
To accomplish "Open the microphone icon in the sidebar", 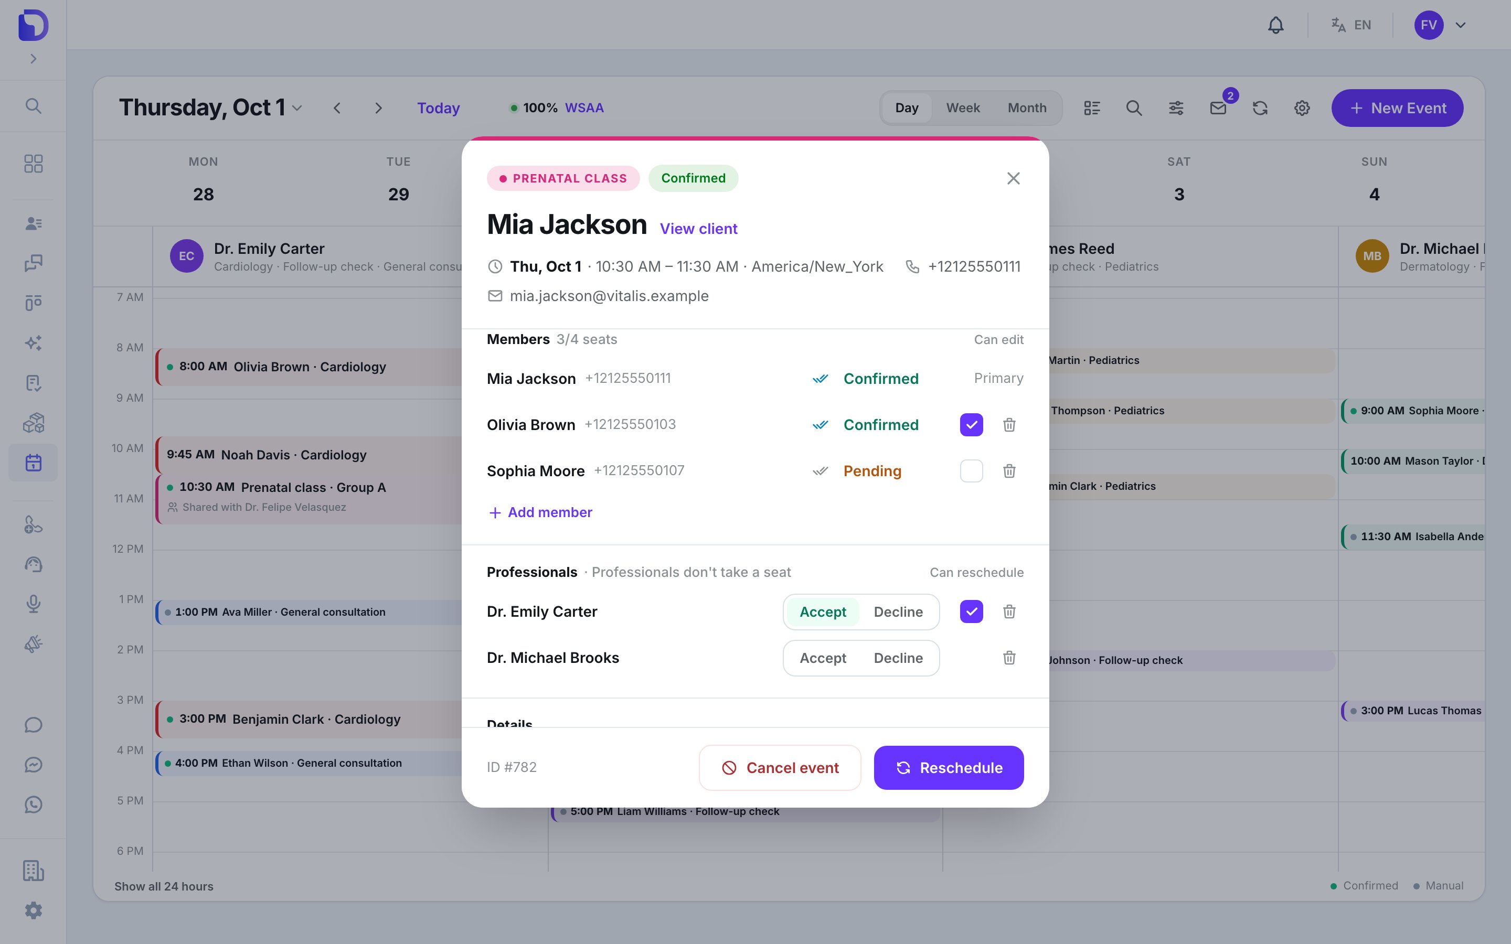I will (33, 604).
